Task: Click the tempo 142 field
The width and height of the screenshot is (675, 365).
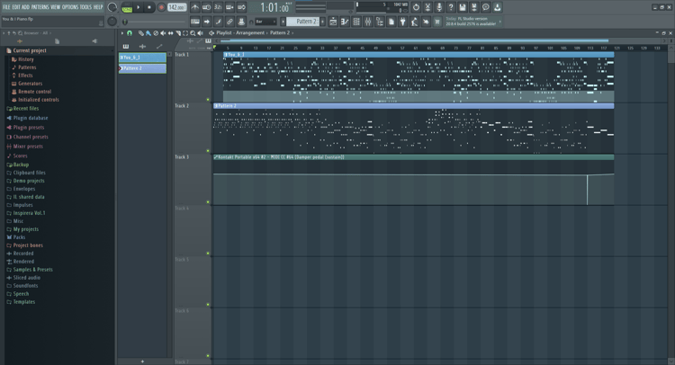Action: coord(176,7)
